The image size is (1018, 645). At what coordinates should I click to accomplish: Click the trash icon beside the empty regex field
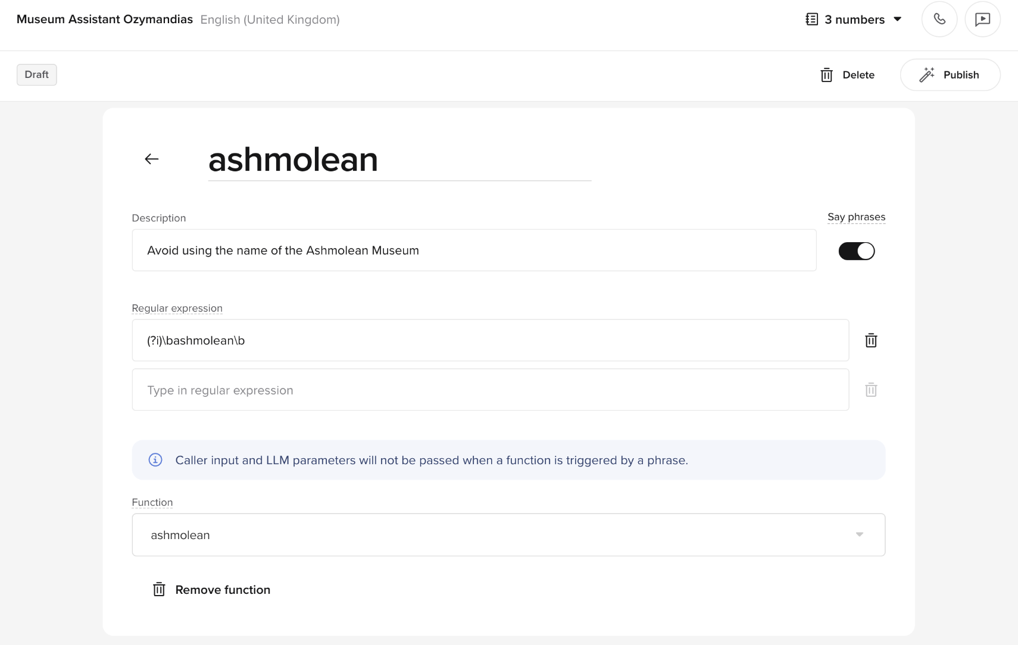[x=870, y=390]
